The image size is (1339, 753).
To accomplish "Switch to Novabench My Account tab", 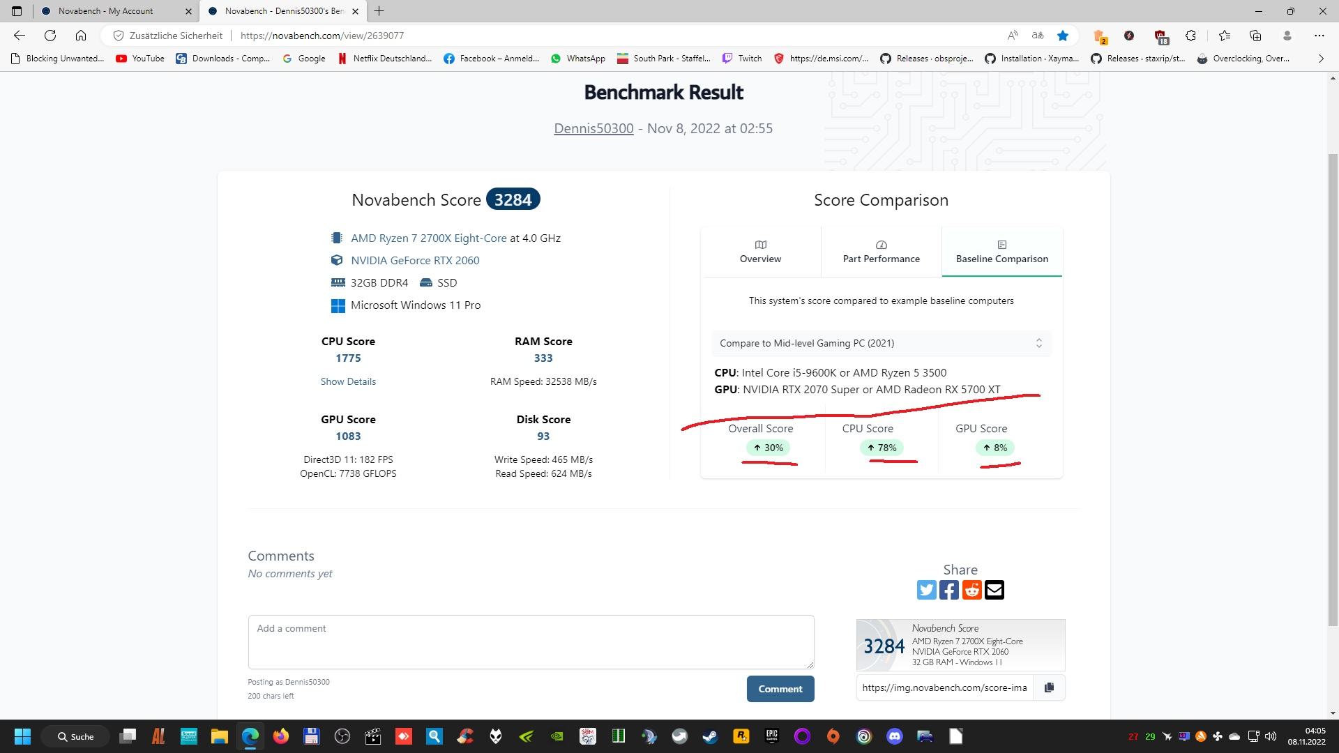I will (x=106, y=11).
